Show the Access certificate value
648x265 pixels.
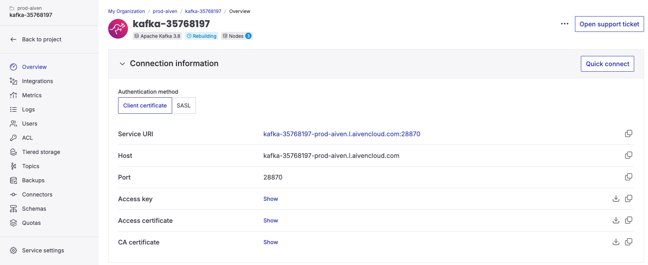(270, 221)
